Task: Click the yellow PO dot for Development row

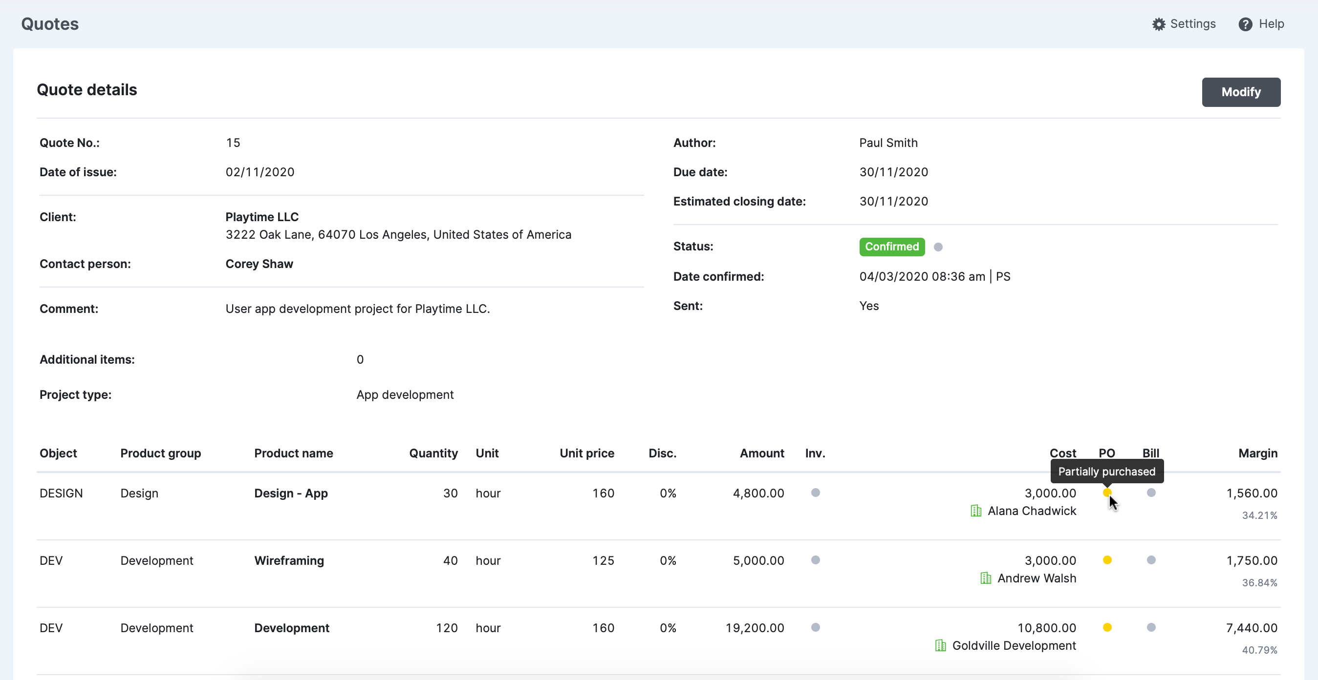Action: (1107, 627)
